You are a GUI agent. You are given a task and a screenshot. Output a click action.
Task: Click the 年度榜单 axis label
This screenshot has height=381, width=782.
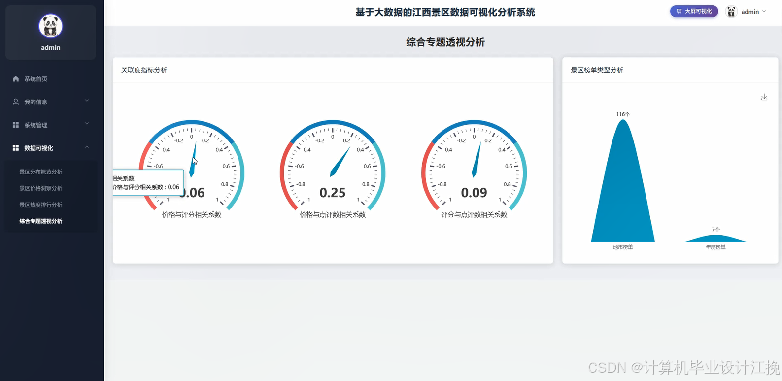715,247
